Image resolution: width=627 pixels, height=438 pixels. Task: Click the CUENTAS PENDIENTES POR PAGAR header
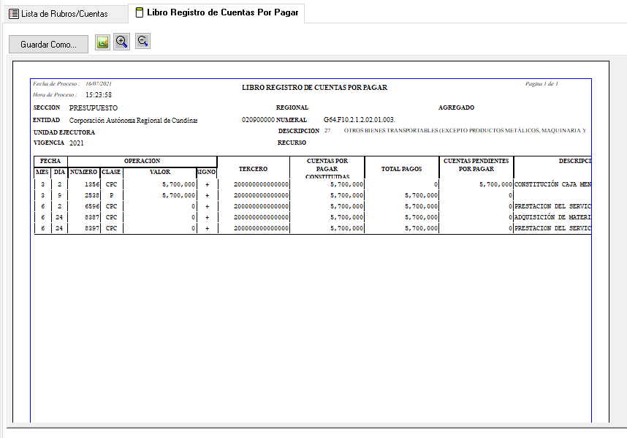click(476, 165)
